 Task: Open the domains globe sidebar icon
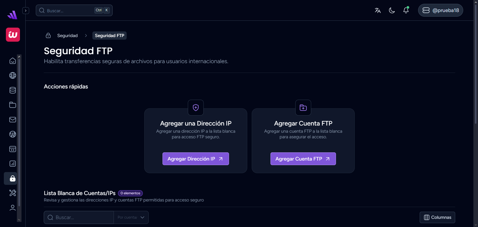[x=13, y=75]
